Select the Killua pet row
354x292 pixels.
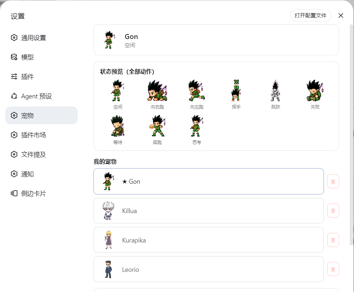click(208, 211)
